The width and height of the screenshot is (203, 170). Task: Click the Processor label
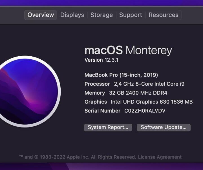(x=97, y=84)
